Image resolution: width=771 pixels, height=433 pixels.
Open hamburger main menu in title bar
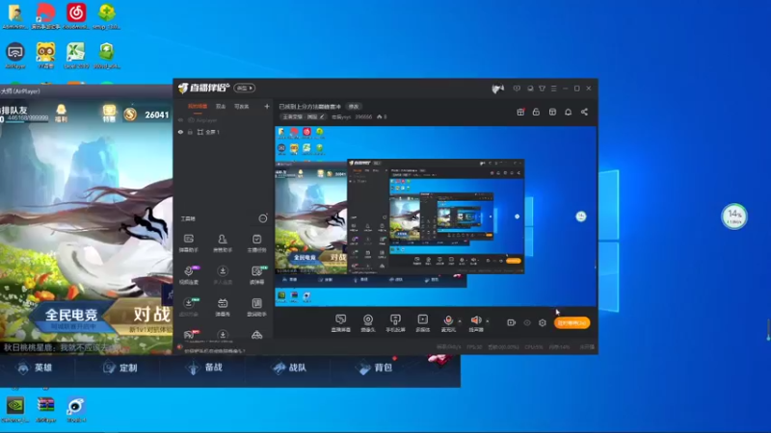tap(553, 89)
